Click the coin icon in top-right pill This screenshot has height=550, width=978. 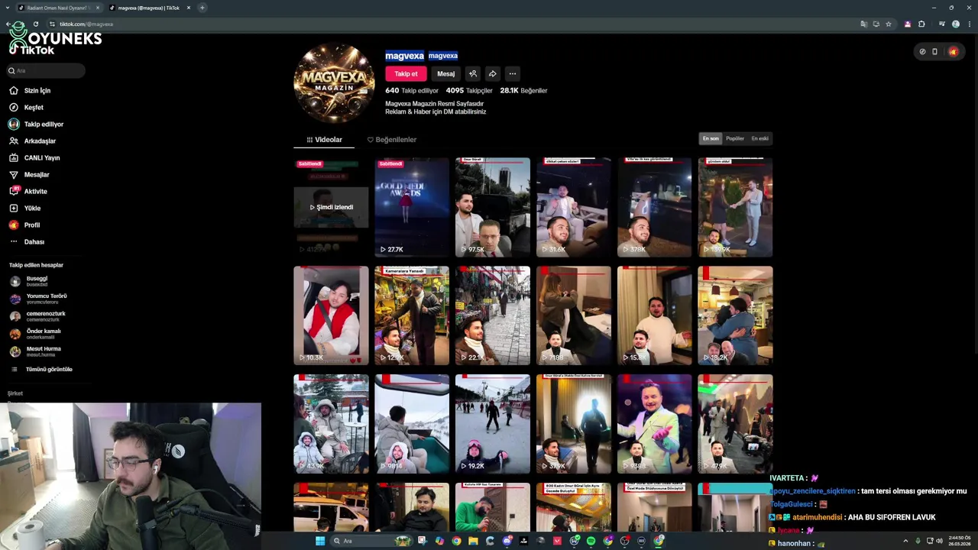[922, 51]
